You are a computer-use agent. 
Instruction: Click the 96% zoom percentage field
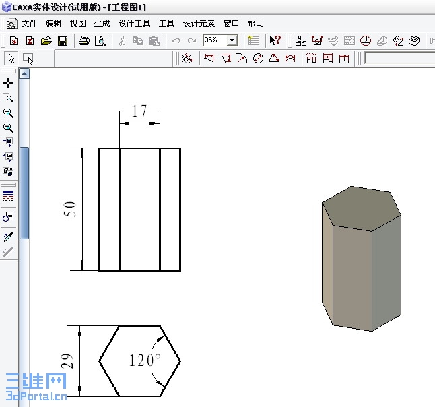[215, 40]
